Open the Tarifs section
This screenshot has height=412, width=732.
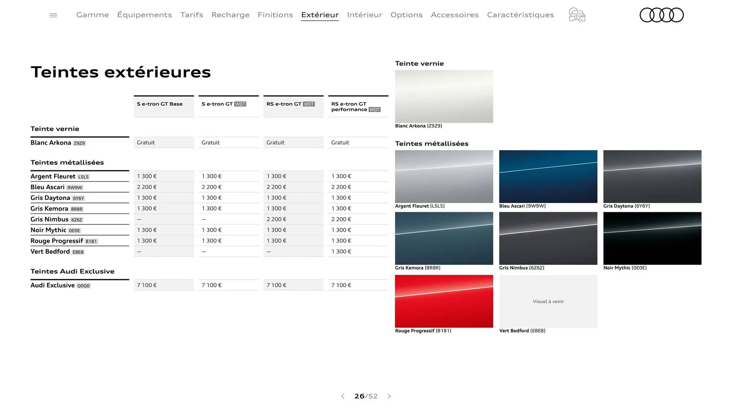tap(192, 15)
